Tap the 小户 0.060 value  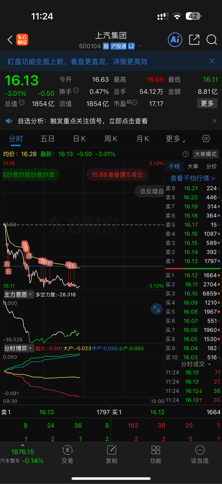point(131,348)
